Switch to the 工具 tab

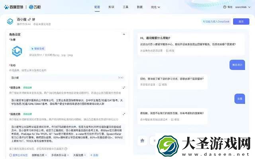tap(126, 7)
